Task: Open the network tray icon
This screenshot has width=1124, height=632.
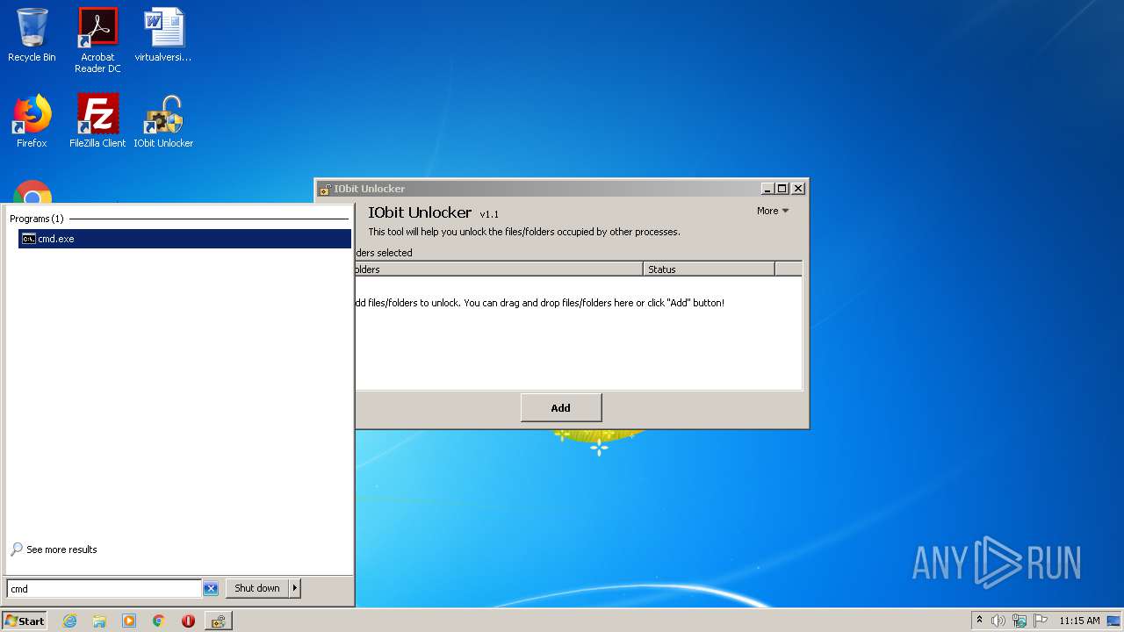Action: [x=1020, y=621]
